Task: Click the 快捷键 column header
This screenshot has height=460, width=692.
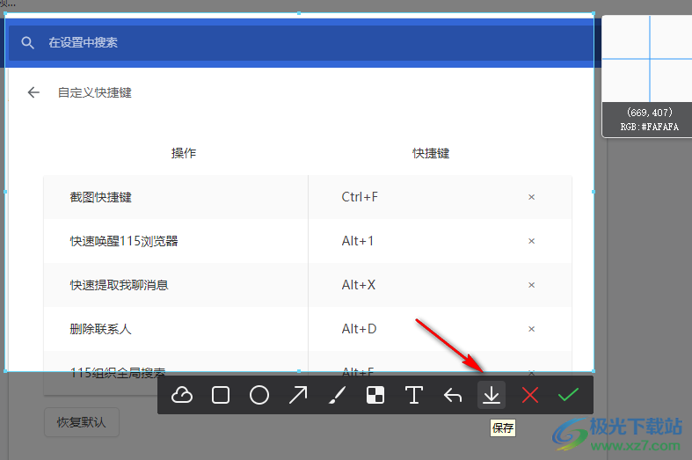Action: click(431, 153)
